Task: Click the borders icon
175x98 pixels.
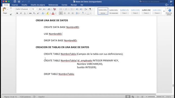Action: (88, 13)
